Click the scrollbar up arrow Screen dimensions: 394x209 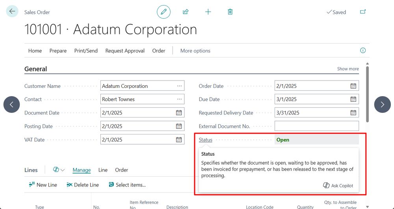367,64
